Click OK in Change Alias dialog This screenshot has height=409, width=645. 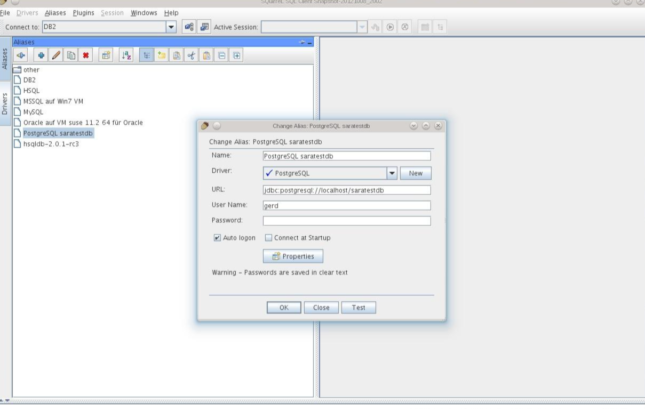point(284,308)
